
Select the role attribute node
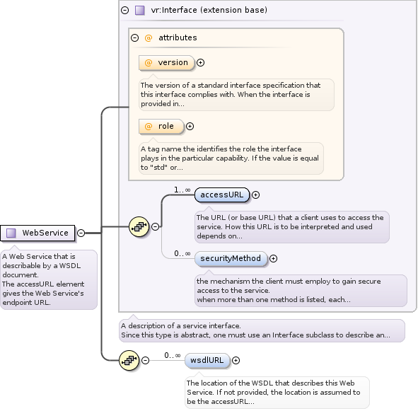tap(161, 127)
